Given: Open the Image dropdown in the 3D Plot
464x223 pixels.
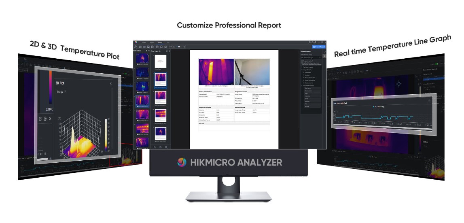Looking at the screenshot, I should (x=61, y=92).
